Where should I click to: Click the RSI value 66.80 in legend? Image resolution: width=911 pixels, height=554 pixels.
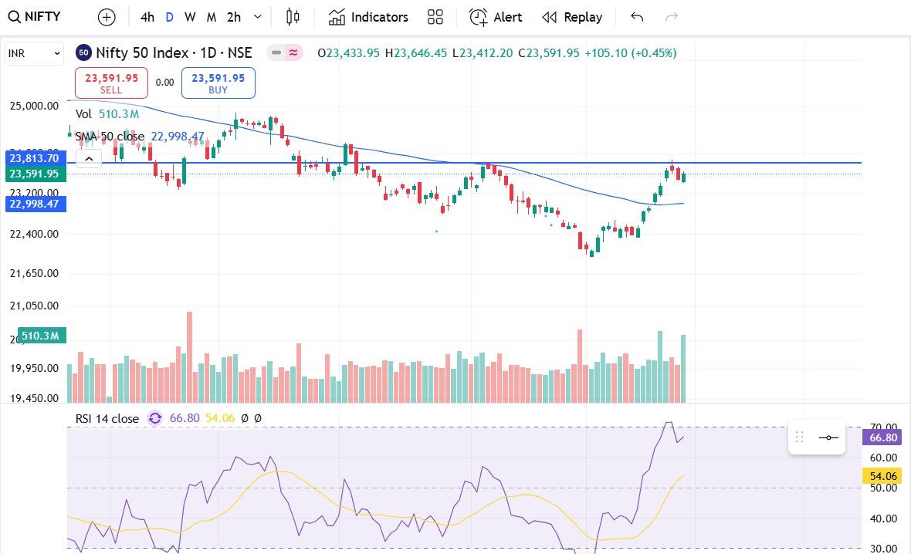(185, 418)
